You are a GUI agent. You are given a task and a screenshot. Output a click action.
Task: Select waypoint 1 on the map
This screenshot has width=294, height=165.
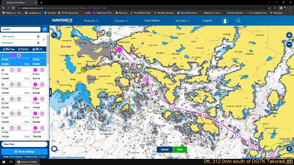[x=147, y=79]
